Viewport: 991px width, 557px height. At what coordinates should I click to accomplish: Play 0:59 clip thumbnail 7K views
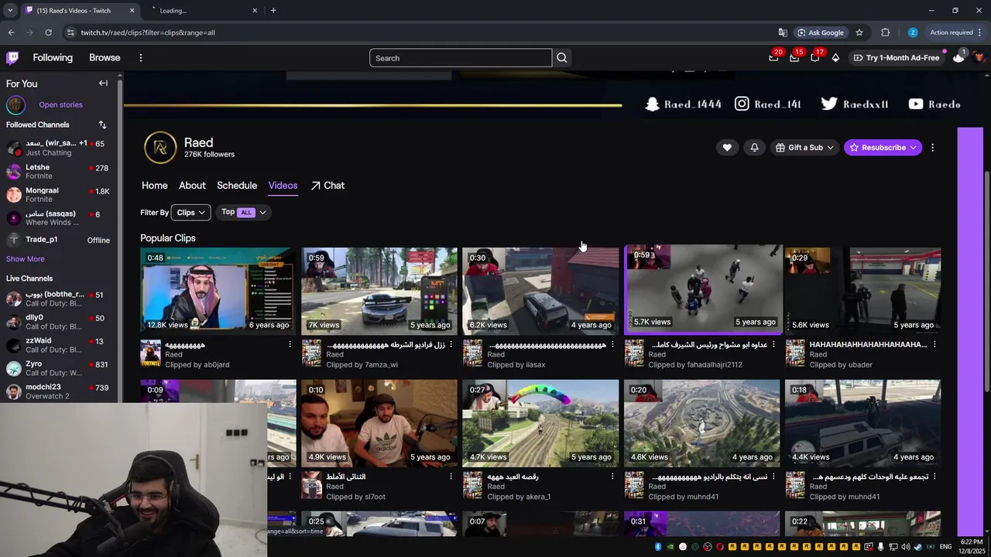(x=379, y=291)
